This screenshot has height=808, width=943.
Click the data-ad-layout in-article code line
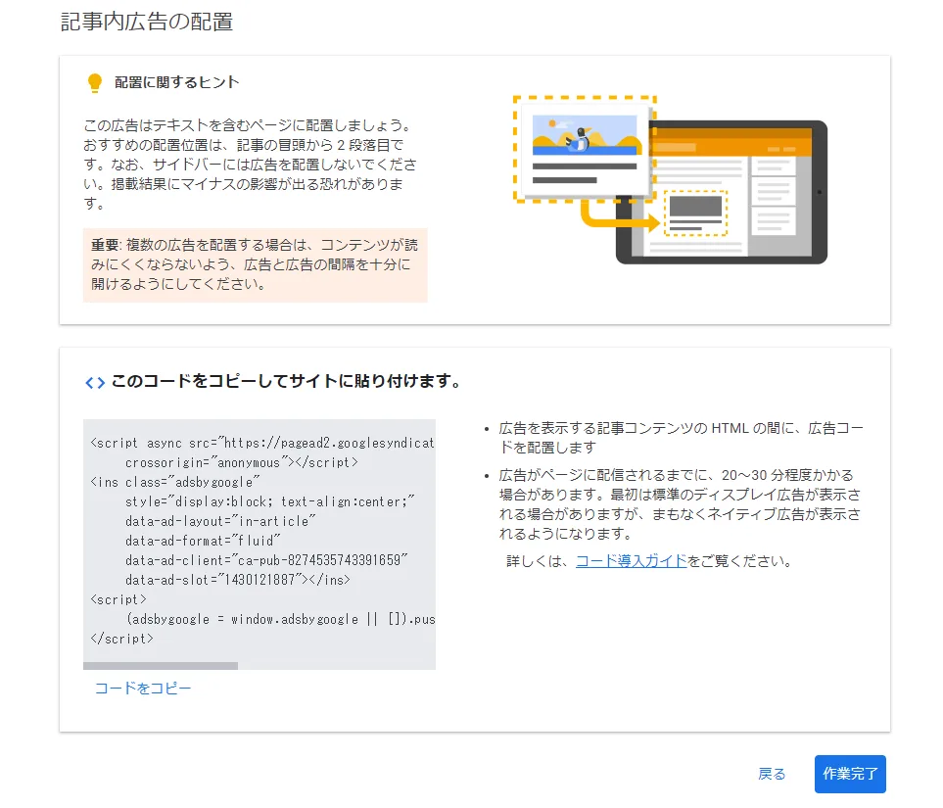220,521
